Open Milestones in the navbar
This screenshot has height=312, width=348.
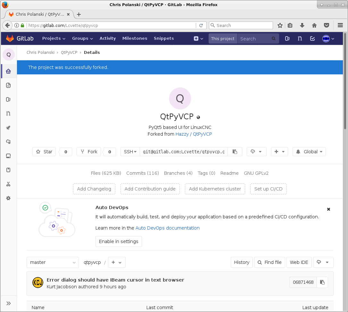click(135, 38)
